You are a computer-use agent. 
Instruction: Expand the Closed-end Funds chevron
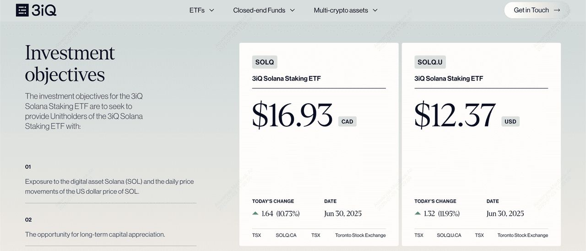click(293, 10)
